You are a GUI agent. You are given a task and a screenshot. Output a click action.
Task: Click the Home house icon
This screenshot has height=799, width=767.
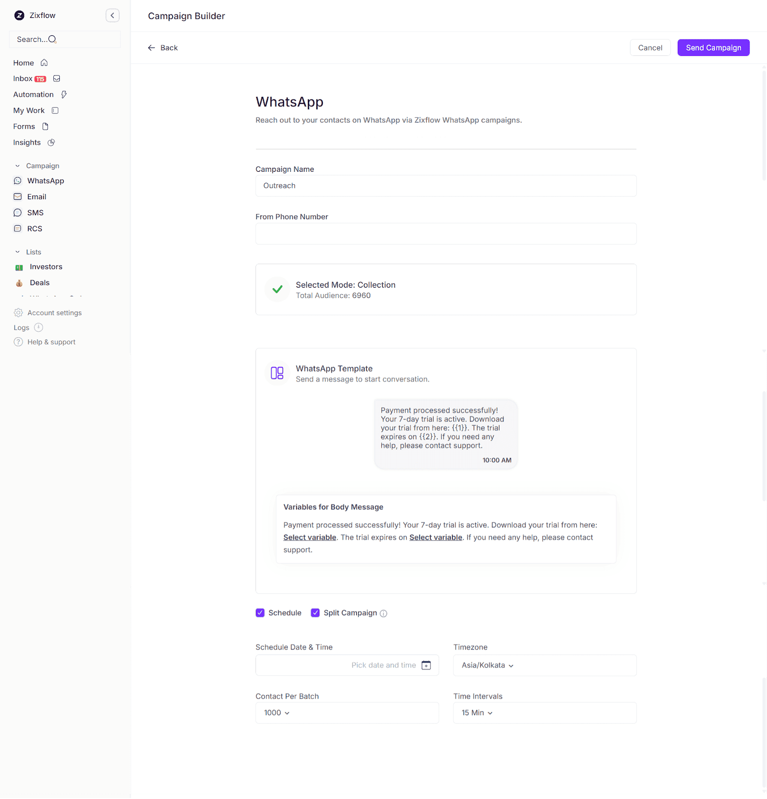click(x=44, y=63)
